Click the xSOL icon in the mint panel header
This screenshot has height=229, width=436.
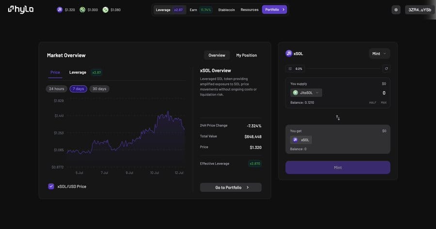pyautogui.click(x=289, y=53)
